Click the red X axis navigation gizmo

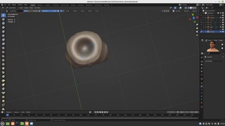point(198,17)
